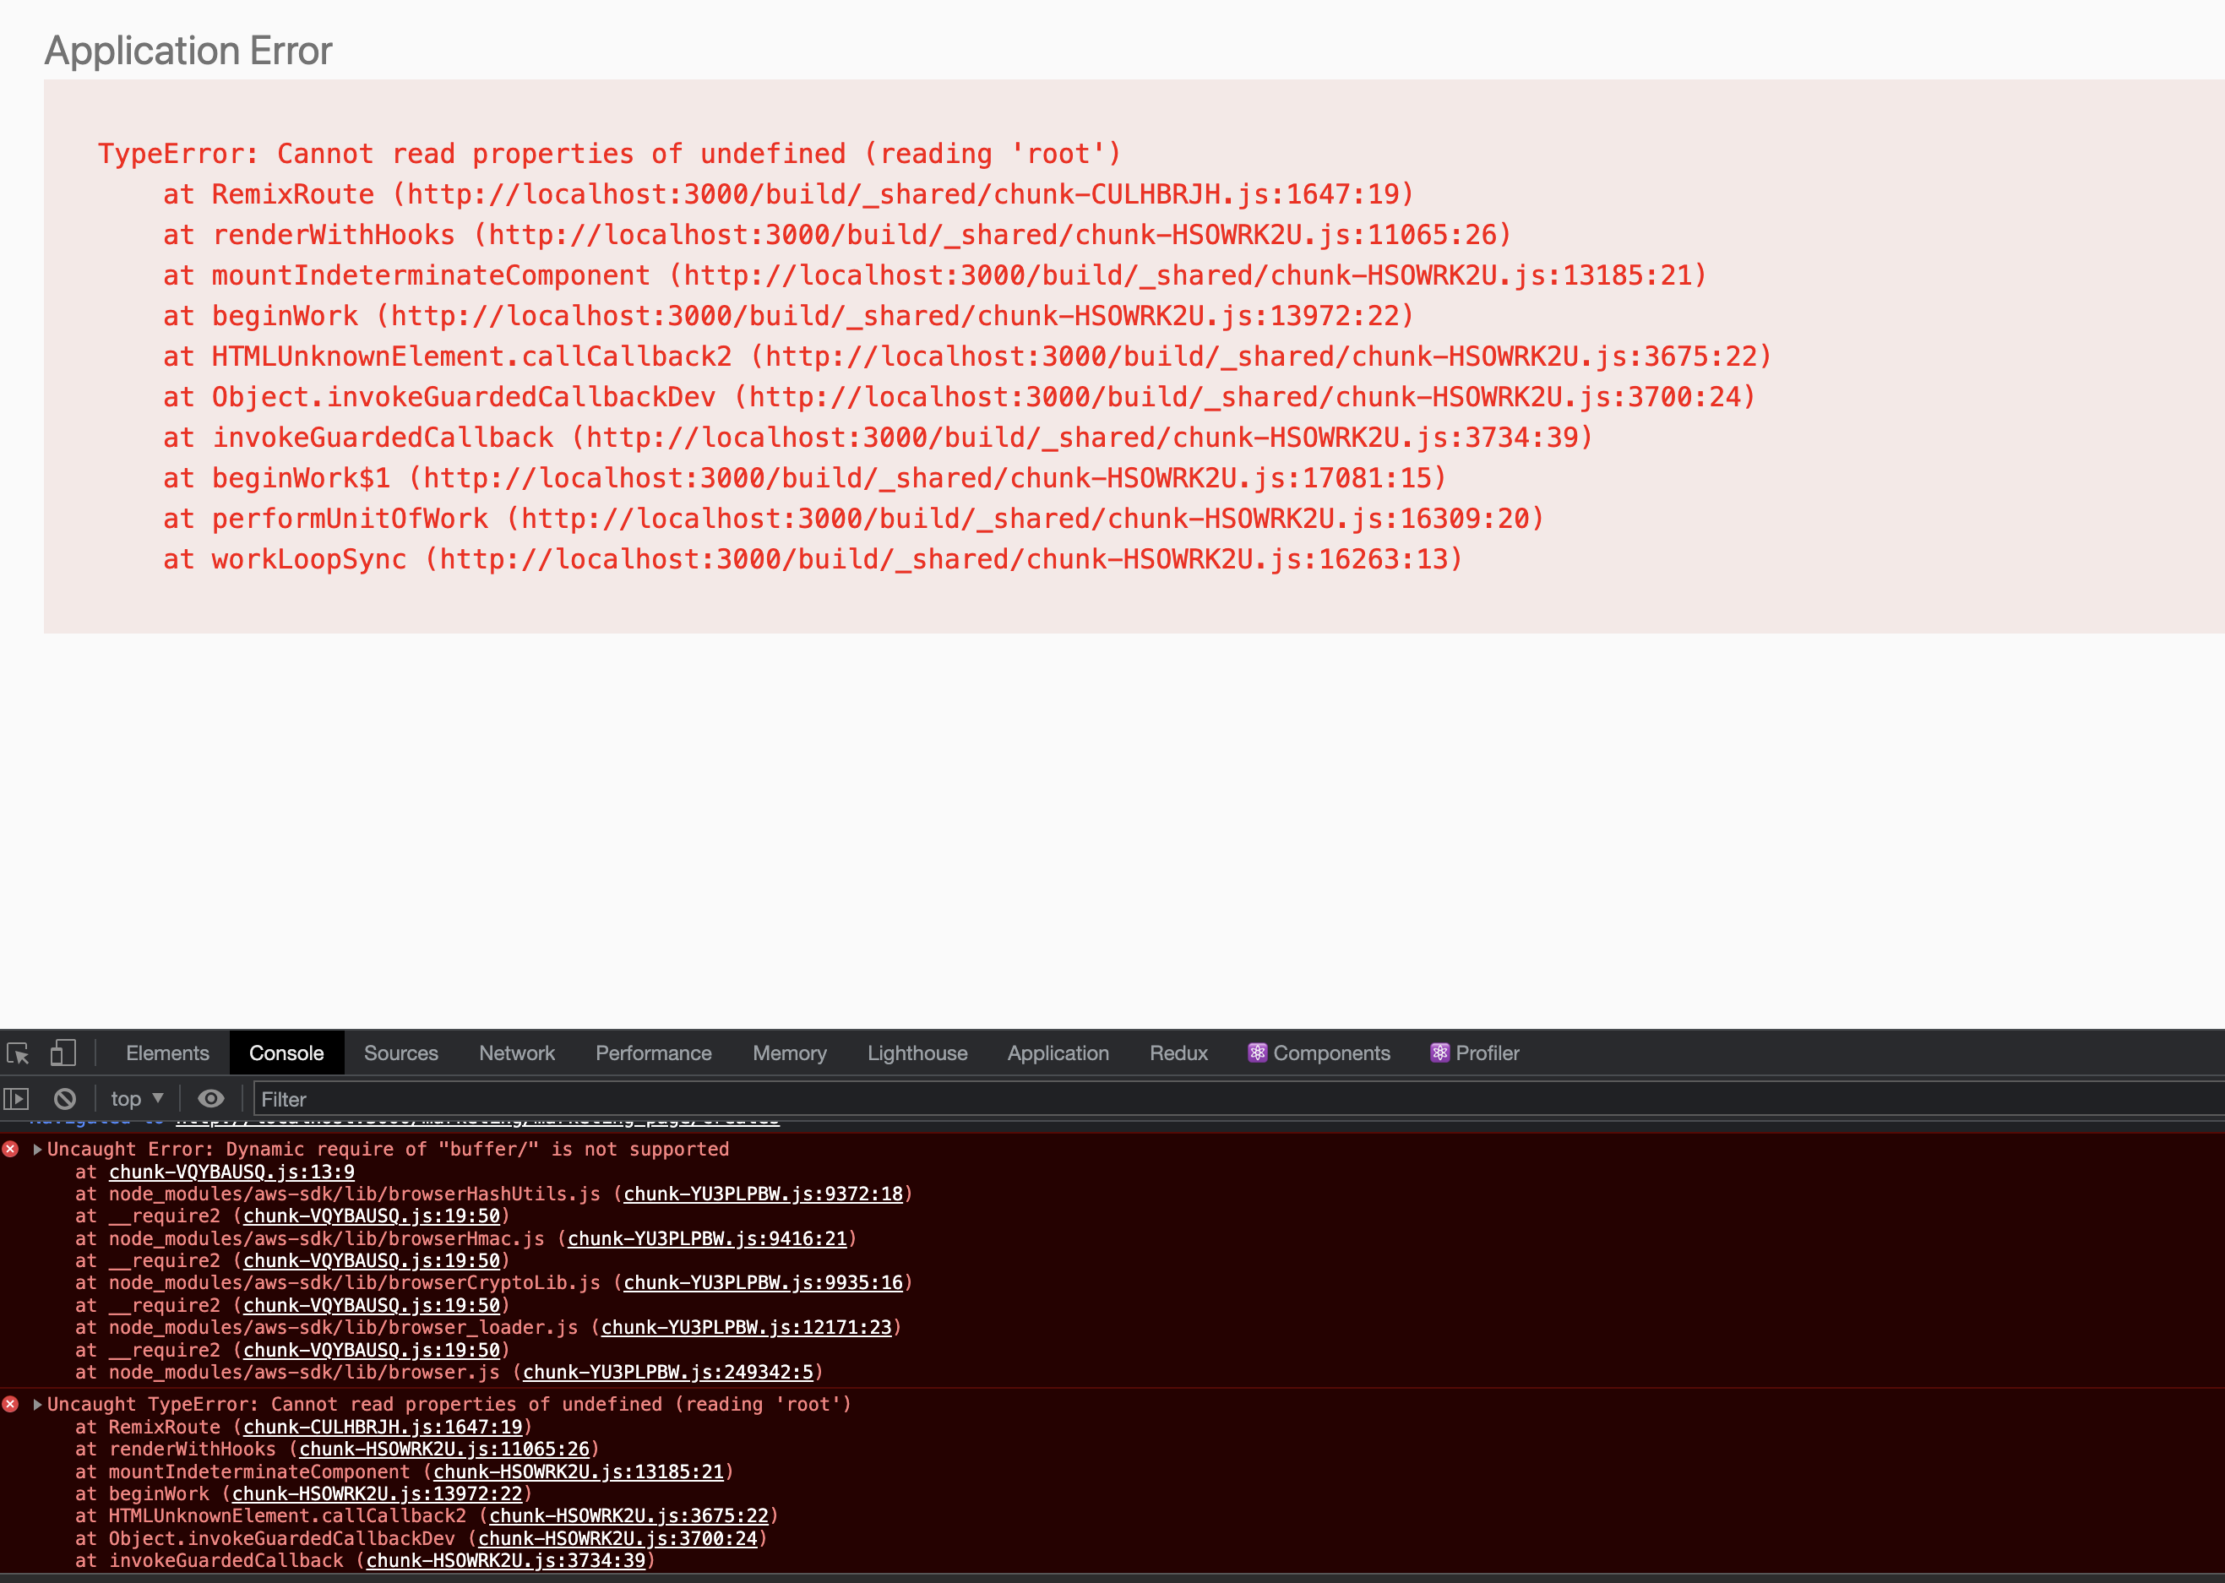
Task: Click the React Profiler panel logo icon
Action: (1439, 1053)
